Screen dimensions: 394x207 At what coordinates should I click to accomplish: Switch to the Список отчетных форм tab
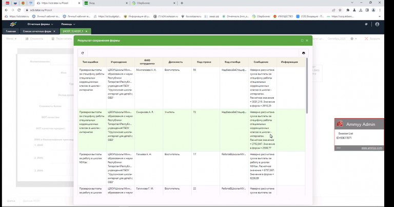tap(37, 31)
